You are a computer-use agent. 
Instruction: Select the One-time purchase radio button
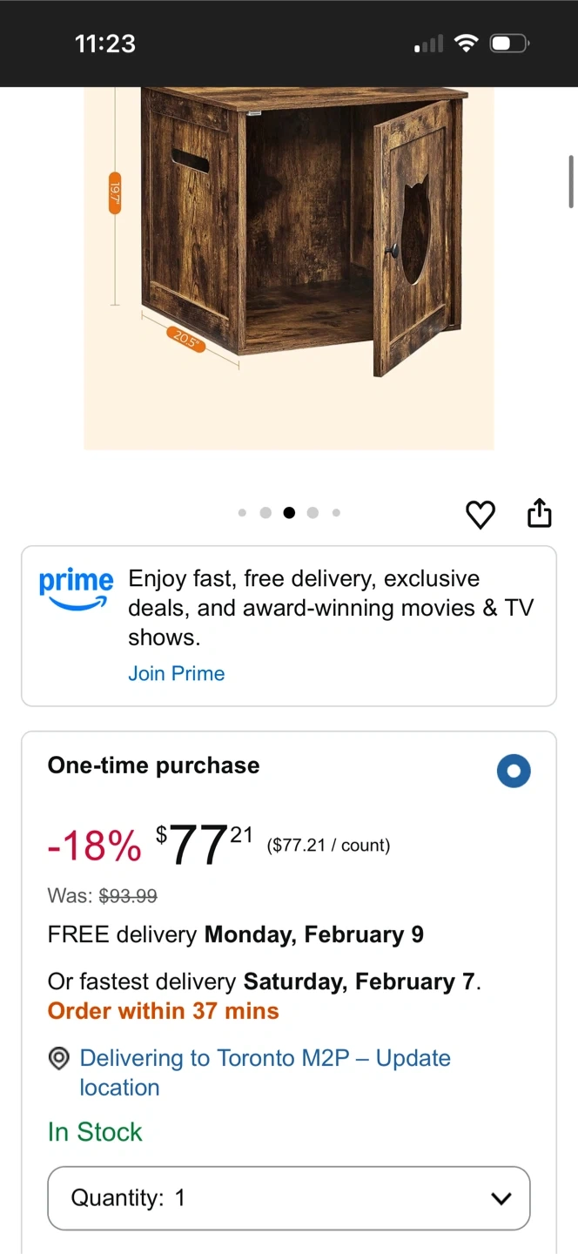click(514, 771)
